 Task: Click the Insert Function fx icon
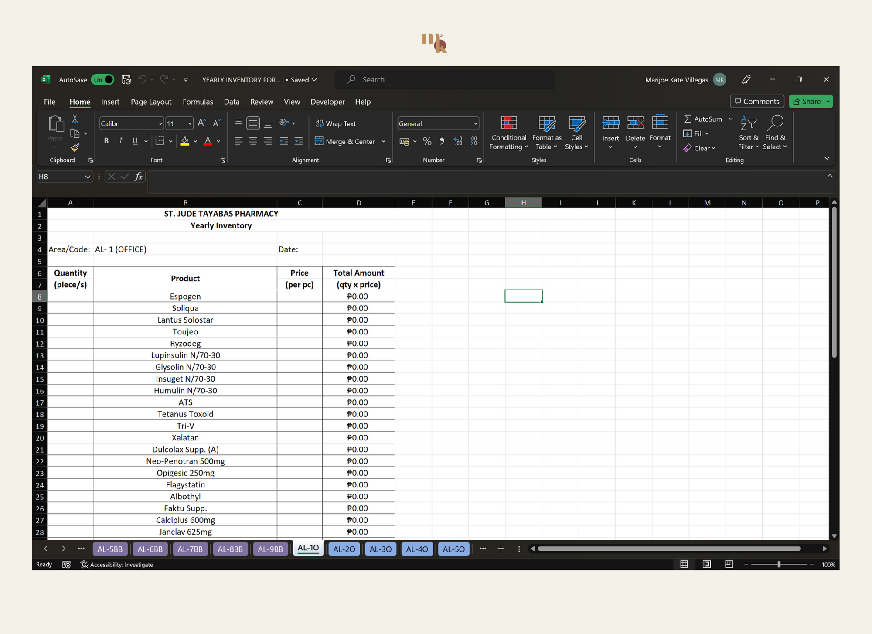[139, 177]
